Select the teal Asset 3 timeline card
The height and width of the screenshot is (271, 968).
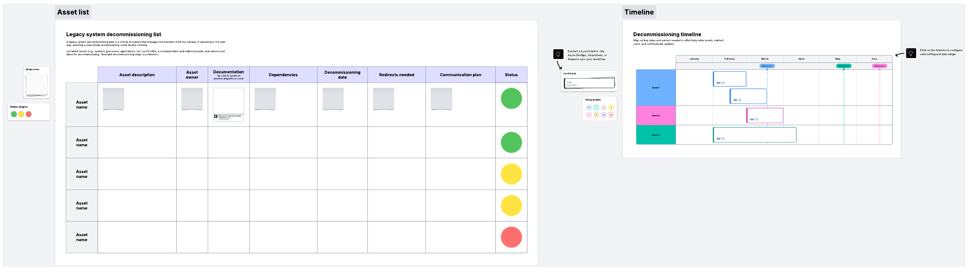(754, 134)
